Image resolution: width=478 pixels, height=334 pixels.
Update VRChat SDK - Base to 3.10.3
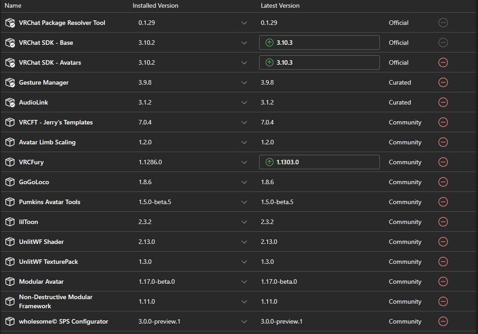click(319, 43)
